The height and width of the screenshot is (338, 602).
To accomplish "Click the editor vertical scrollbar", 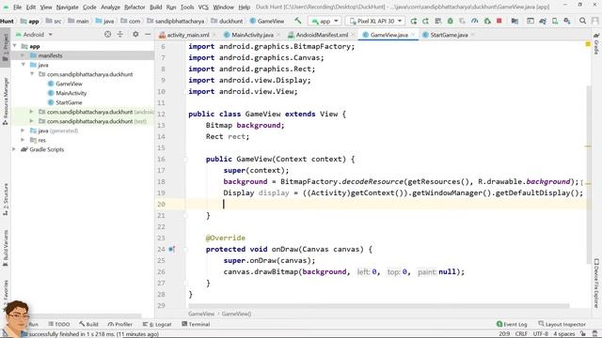I will point(588,175).
